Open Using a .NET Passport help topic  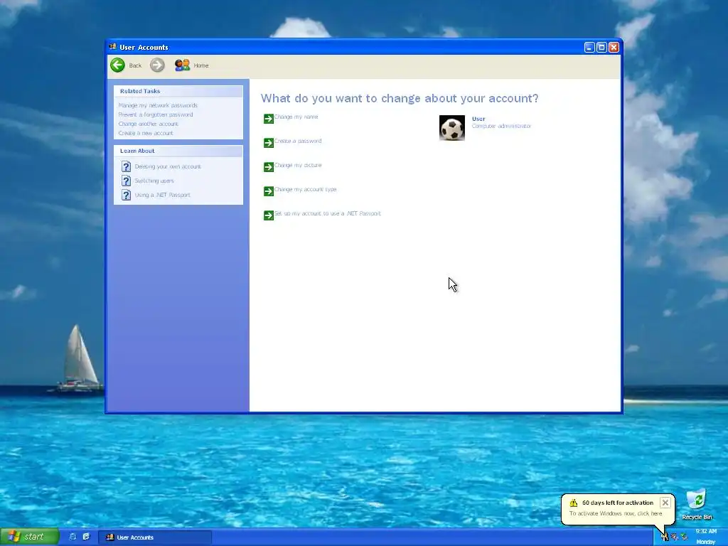(163, 195)
